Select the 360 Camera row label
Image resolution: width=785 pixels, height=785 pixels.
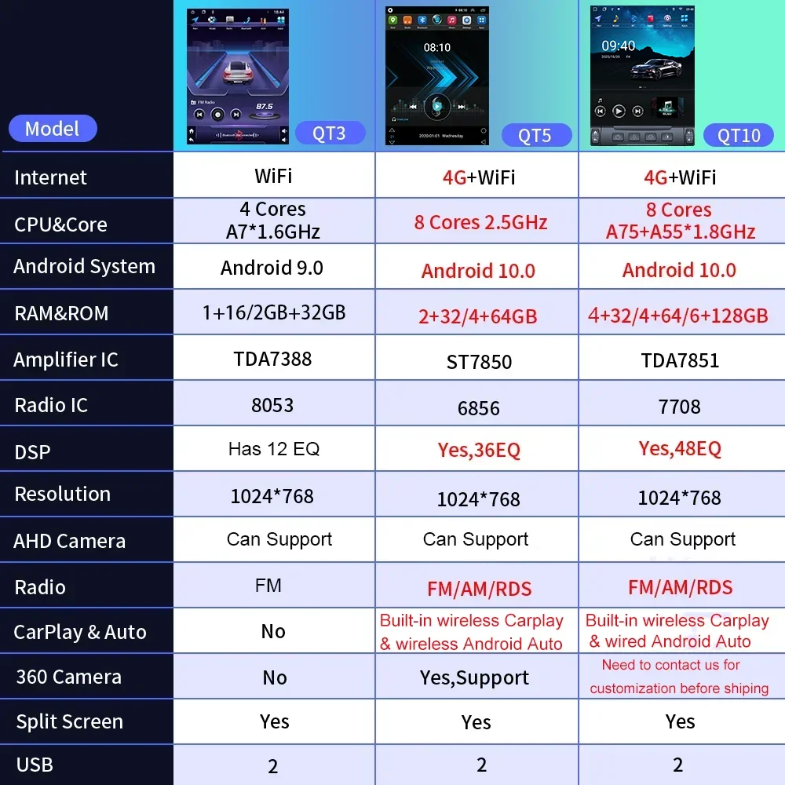(x=68, y=677)
